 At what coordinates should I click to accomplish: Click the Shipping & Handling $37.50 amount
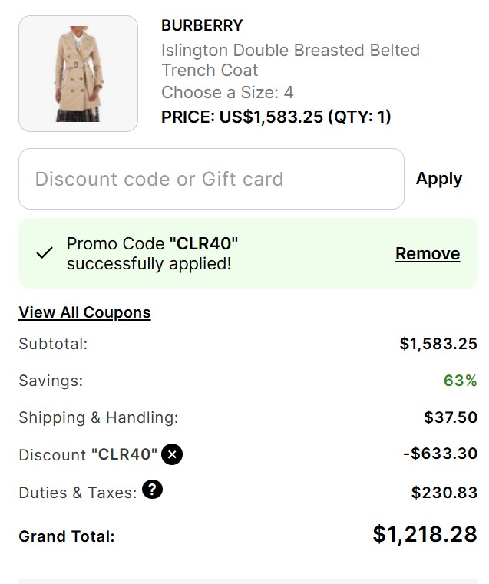(x=450, y=417)
